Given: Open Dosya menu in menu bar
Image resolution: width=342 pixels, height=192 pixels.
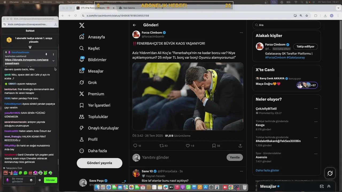Looking at the screenshot, I should [x=26, y=2].
